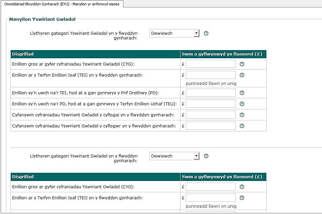Show help for earnings above TEI up to PD
Viewport: 322px width, 214px height.
coord(242,93)
